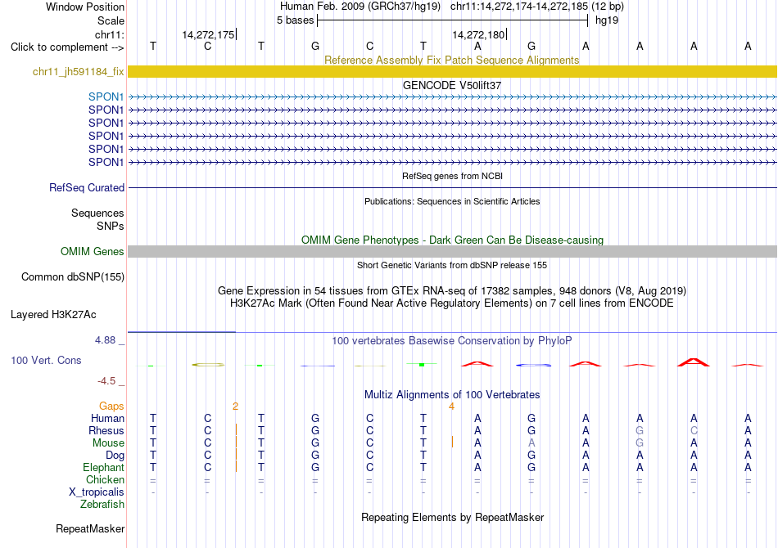Click 'RefSeq genes from NCBI' title
The image size is (778, 548).
(x=452, y=176)
